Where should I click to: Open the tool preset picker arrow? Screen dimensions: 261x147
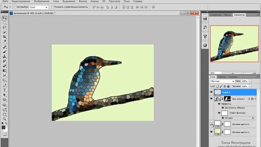click(x=10, y=7)
